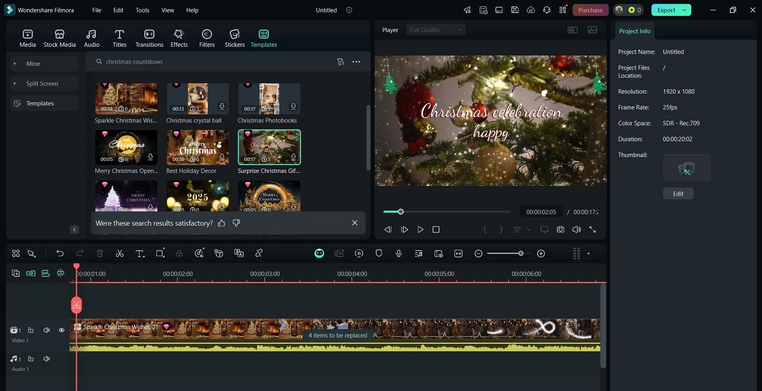Click the player layout view icon

click(573, 30)
